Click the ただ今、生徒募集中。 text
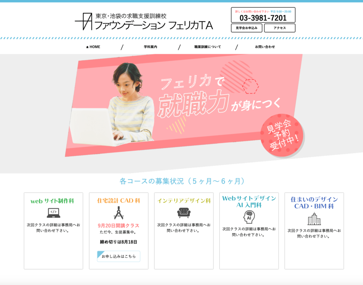This screenshot has width=363, height=285. click(x=119, y=232)
